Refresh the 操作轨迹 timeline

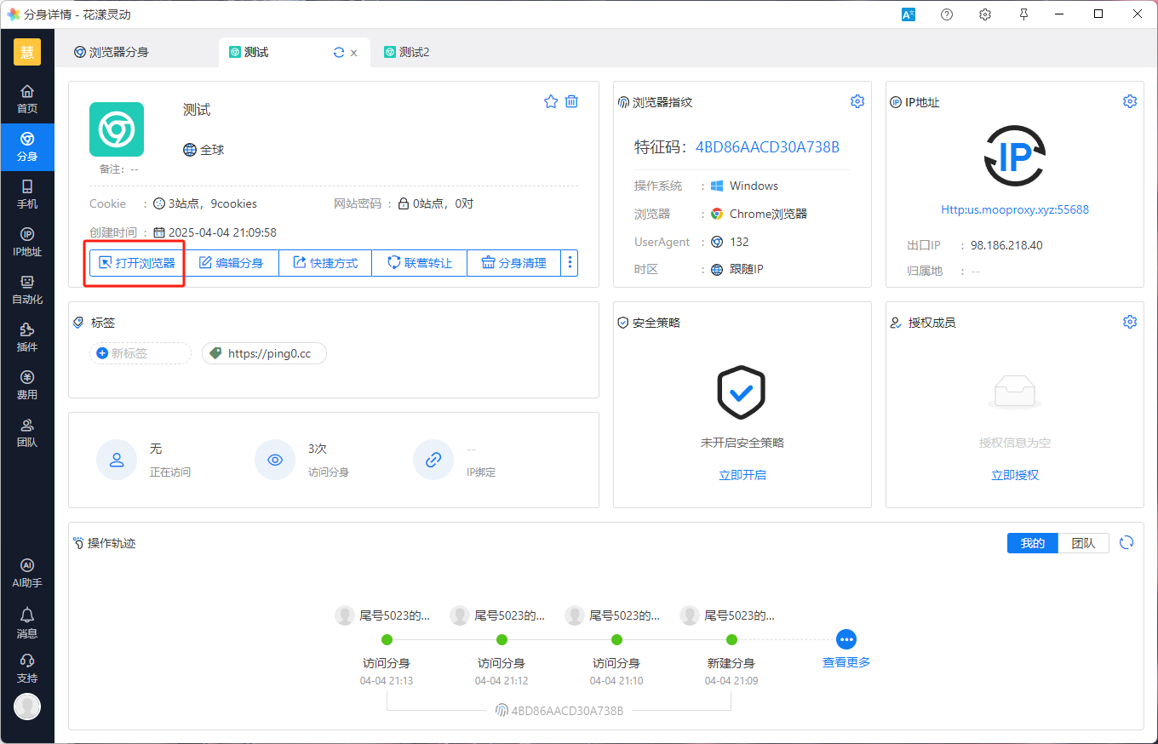[x=1126, y=543]
